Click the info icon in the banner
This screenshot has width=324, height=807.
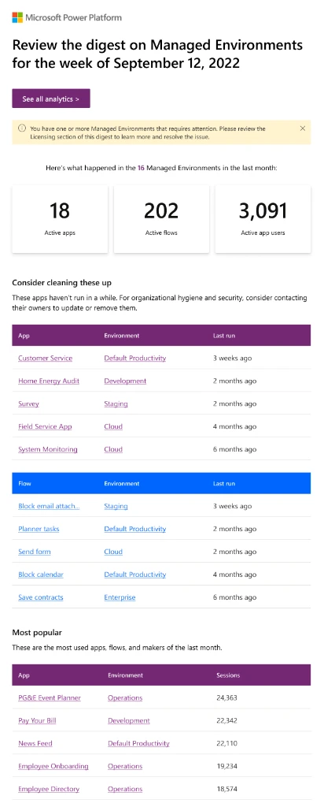coord(22,128)
